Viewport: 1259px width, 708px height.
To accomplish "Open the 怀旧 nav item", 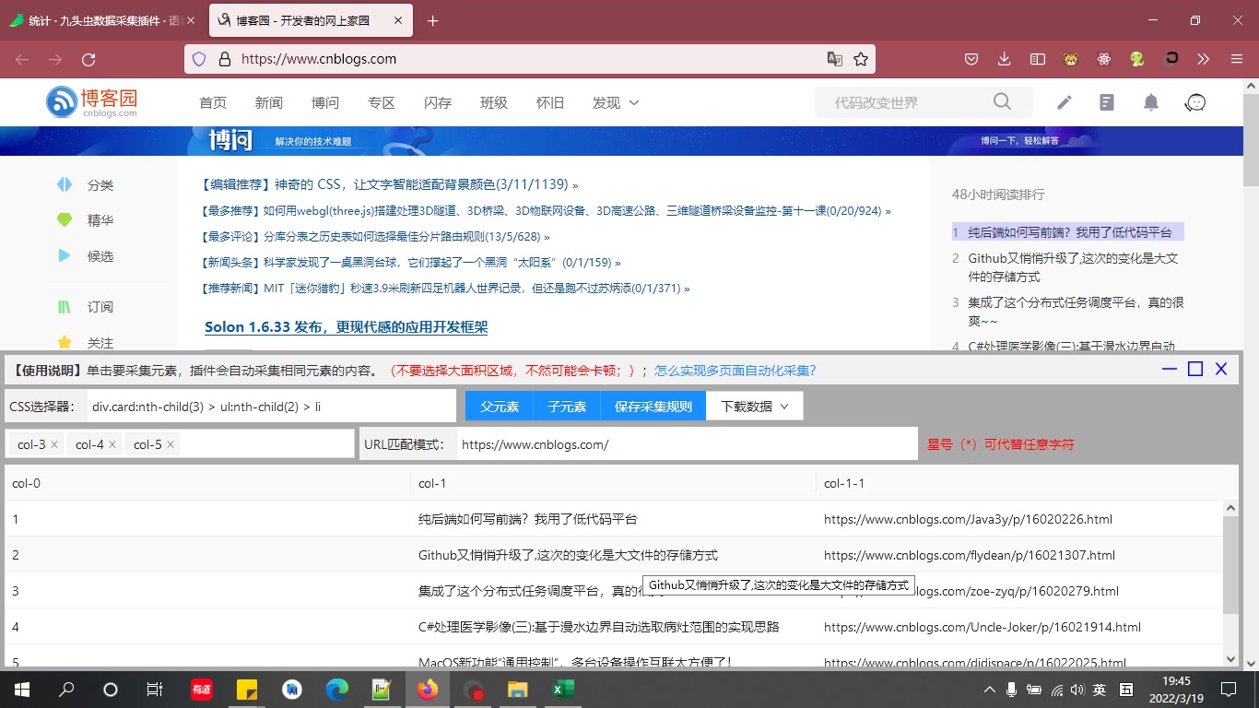I will [550, 102].
